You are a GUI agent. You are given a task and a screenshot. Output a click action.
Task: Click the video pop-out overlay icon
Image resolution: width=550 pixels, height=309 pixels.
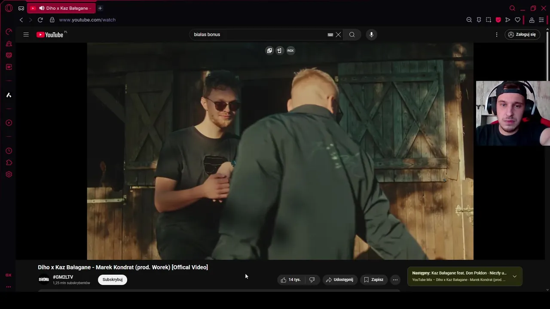tap(269, 51)
